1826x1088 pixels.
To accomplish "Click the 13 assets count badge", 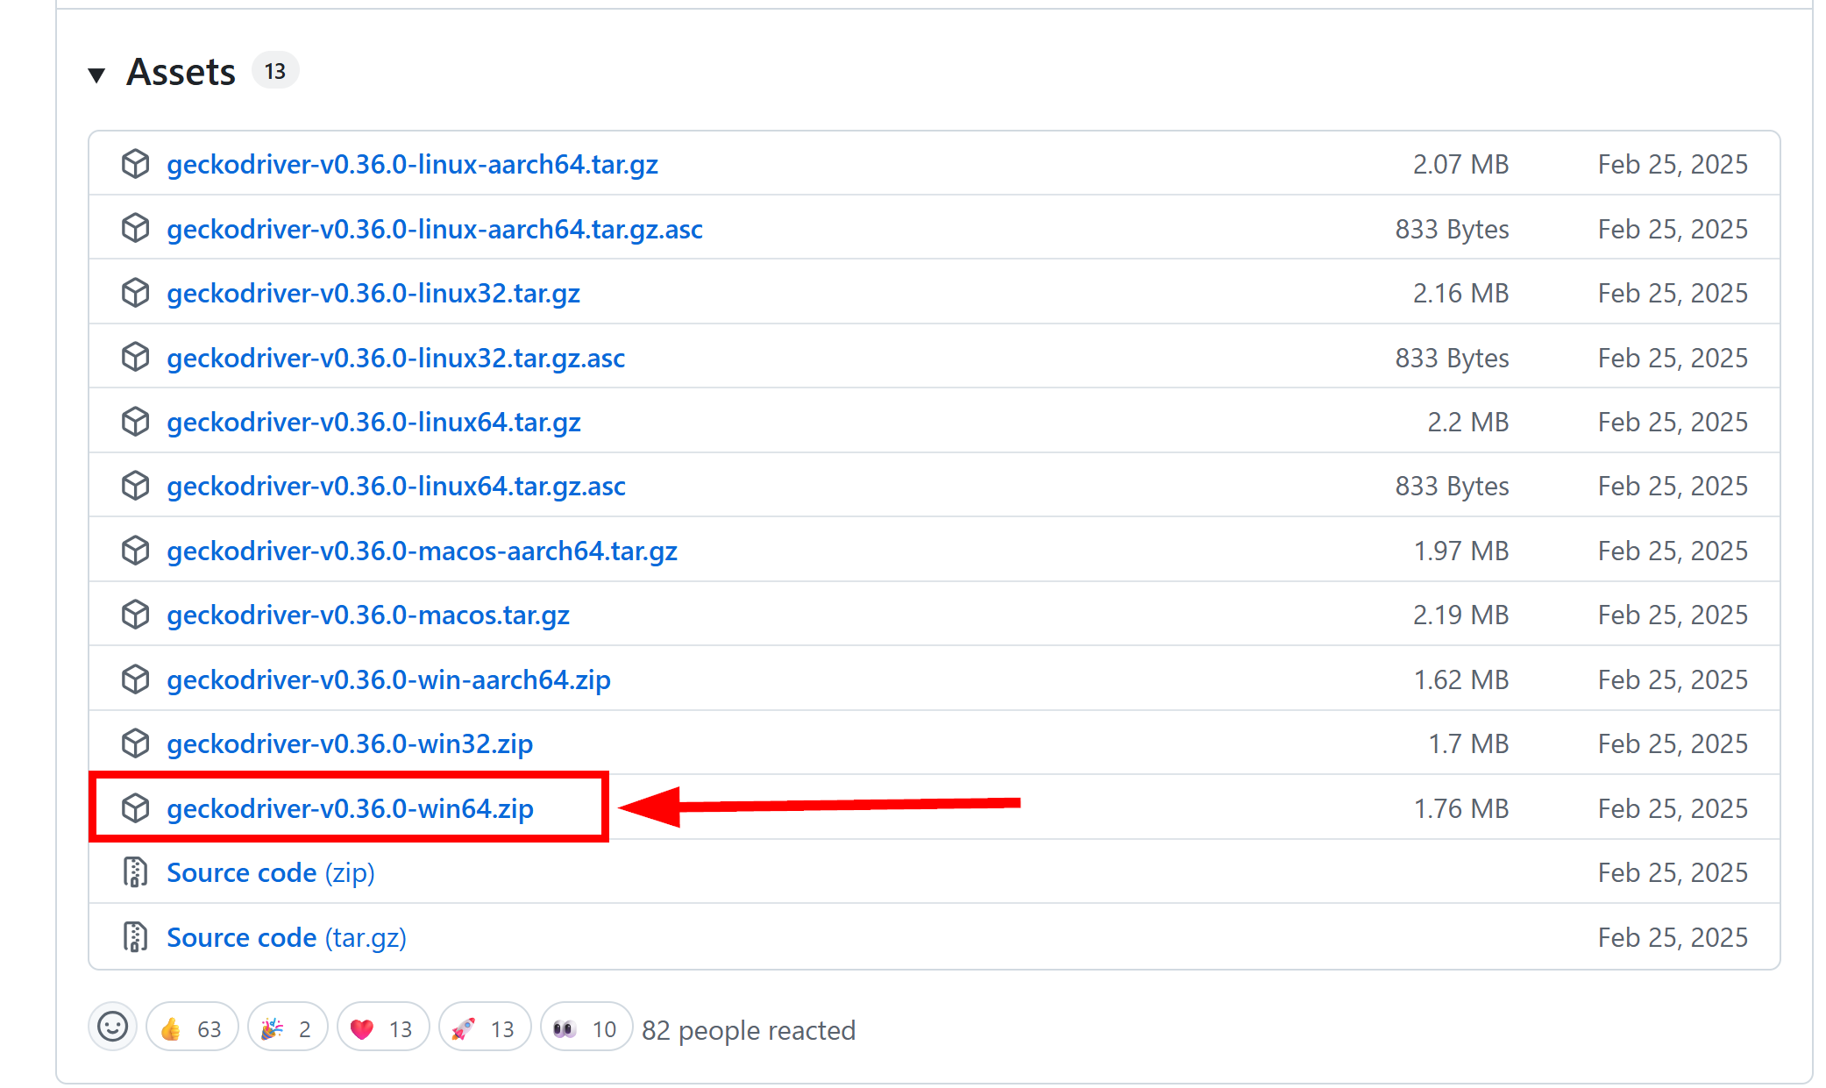I will click(x=275, y=71).
